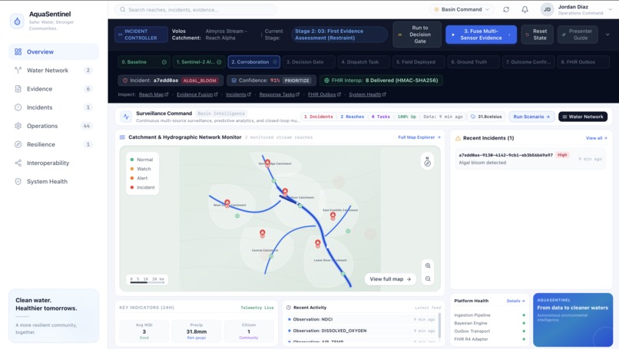Select the 2. Corroboration stage tab

tap(254, 62)
